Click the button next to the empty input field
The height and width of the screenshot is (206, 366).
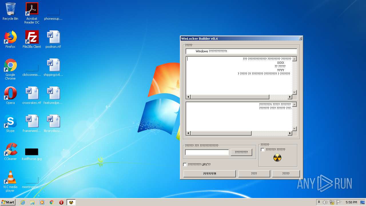coord(241,152)
